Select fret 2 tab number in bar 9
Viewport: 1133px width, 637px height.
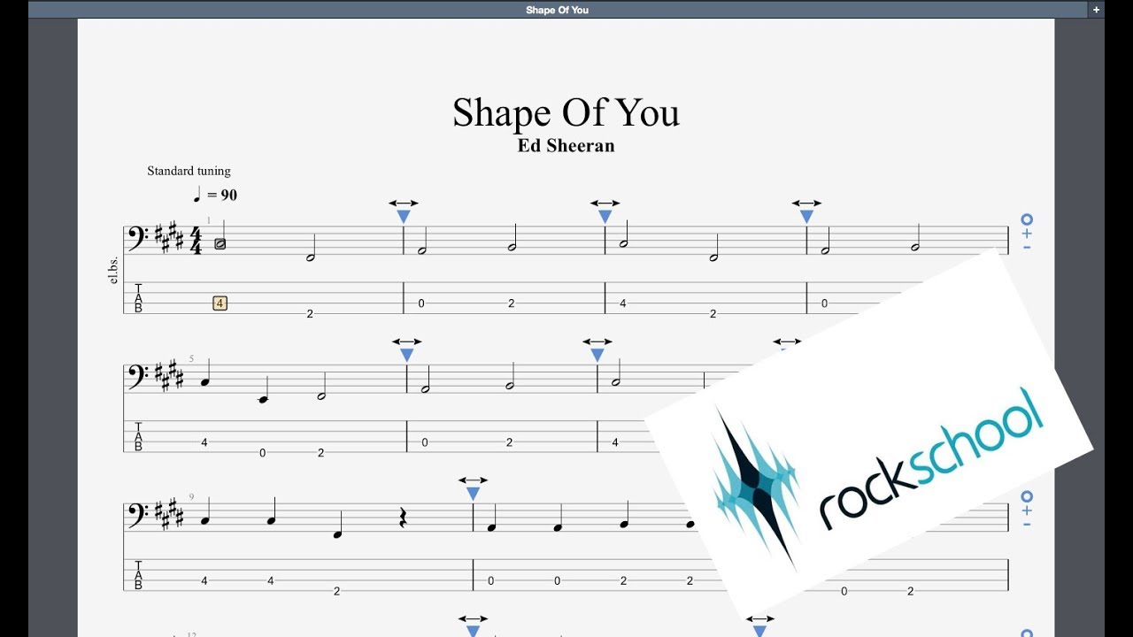[337, 591]
